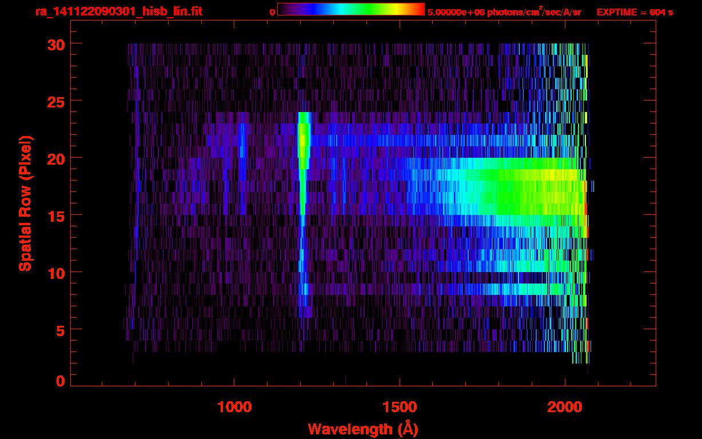Click the y-axis tick label 25

tap(55, 101)
